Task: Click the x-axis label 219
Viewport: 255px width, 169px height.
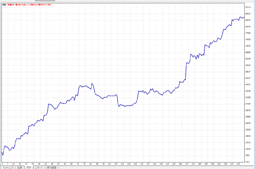Action: pyautogui.click(x=238, y=164)
